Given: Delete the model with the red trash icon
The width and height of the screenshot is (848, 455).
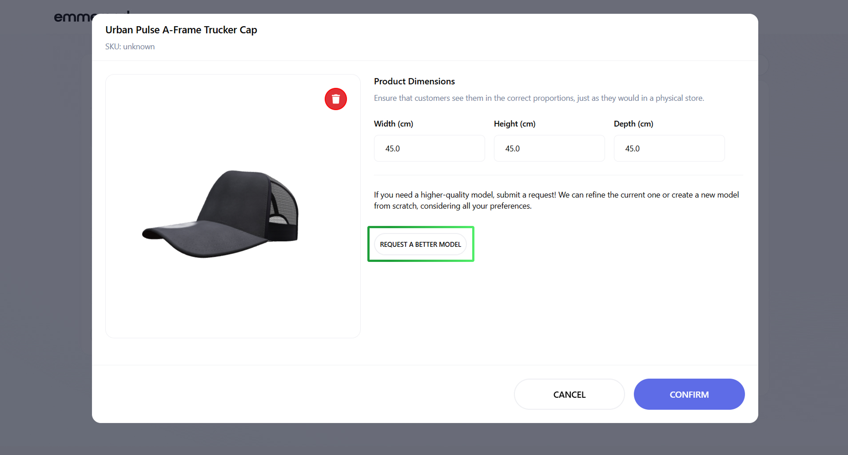Looking at the screenshot, I should [x=336, y=99].
